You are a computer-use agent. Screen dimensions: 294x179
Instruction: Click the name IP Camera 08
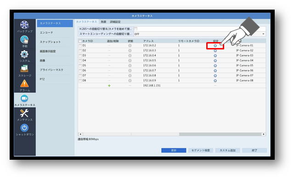click(244, 81)
